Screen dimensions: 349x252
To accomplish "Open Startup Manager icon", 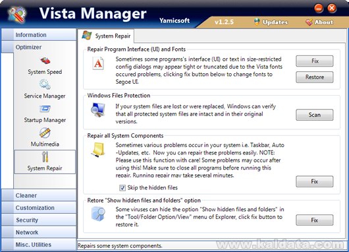I will 45,109.
